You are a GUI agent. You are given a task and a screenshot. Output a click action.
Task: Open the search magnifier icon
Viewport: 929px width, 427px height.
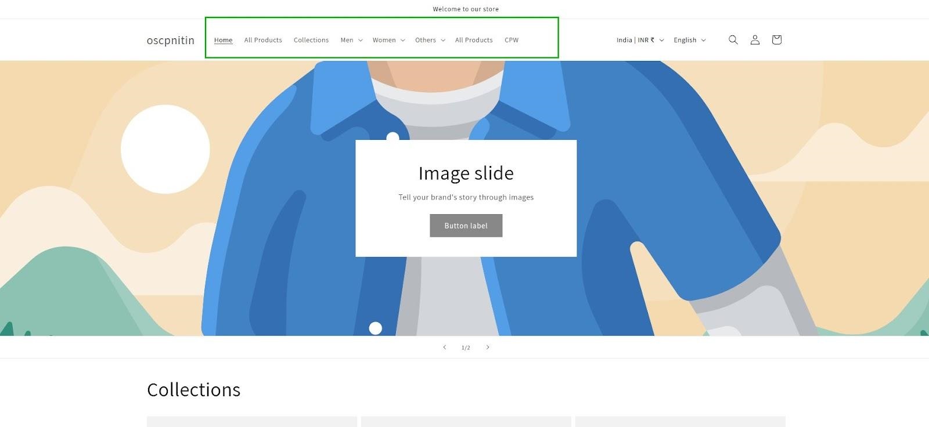[733, 40]
